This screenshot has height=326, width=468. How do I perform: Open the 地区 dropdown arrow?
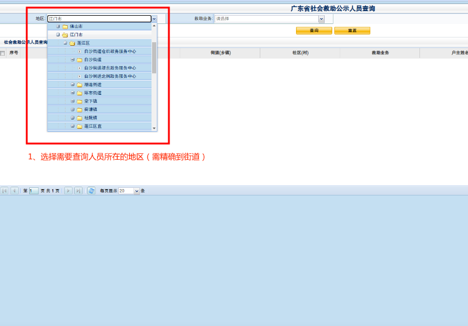tap(154, 19)
